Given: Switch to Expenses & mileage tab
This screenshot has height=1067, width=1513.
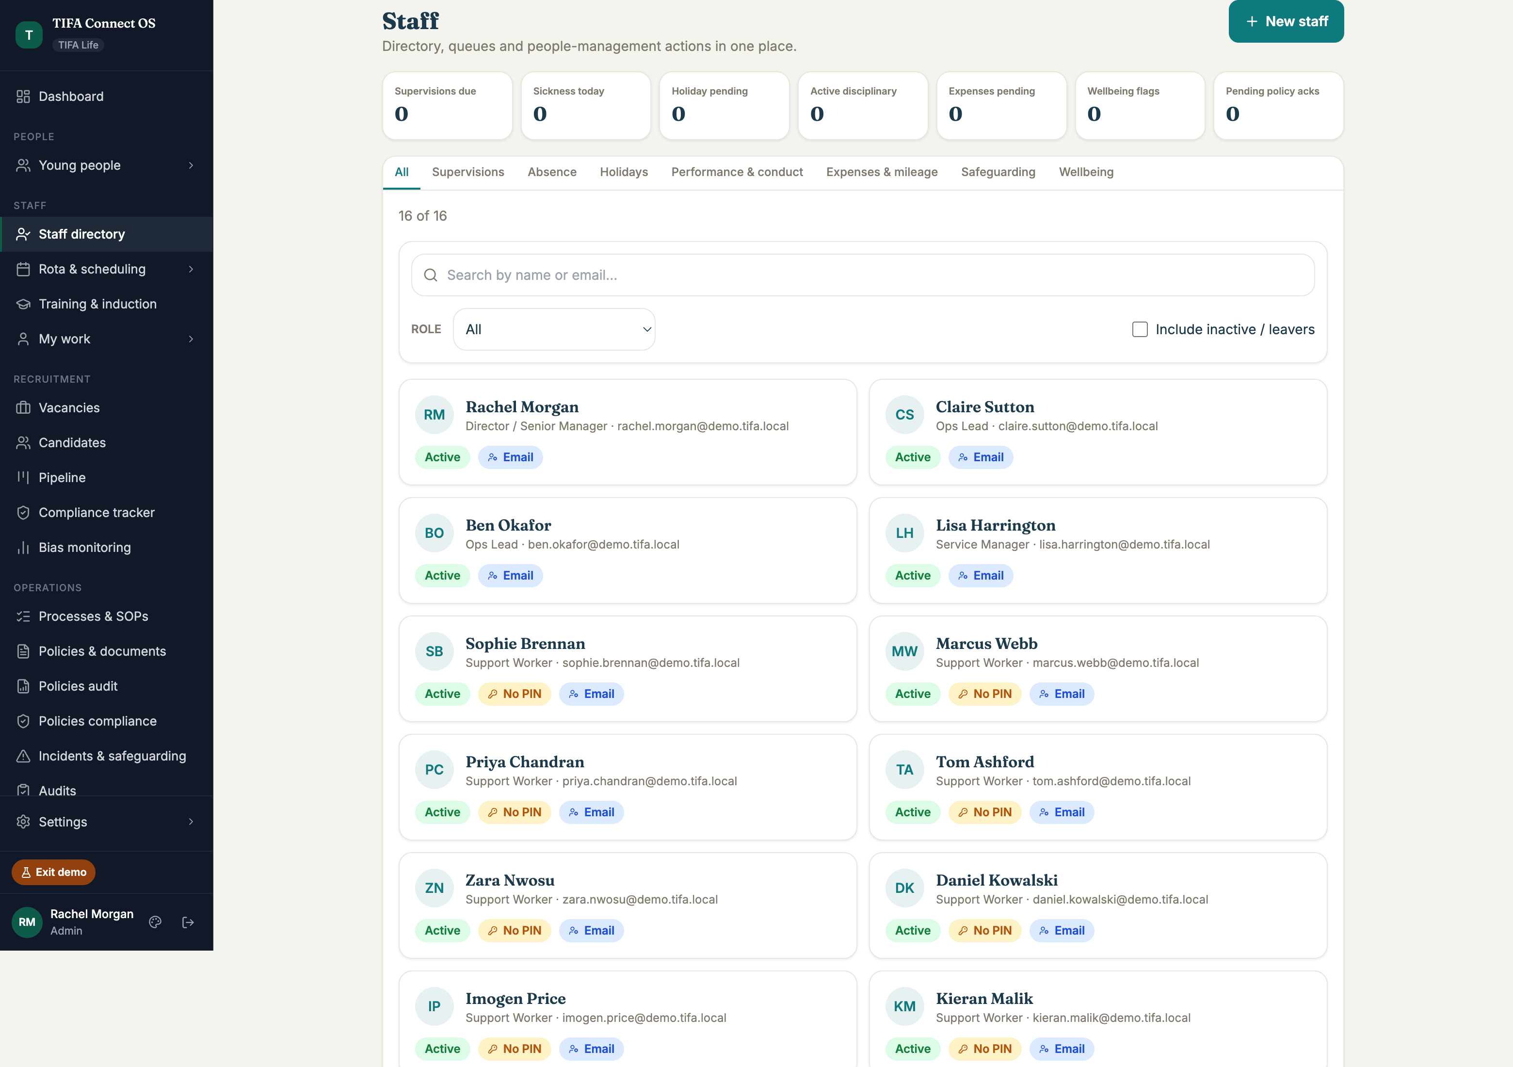Looking at the screenshot, I should pyautogui.click(x=882, y=172).
